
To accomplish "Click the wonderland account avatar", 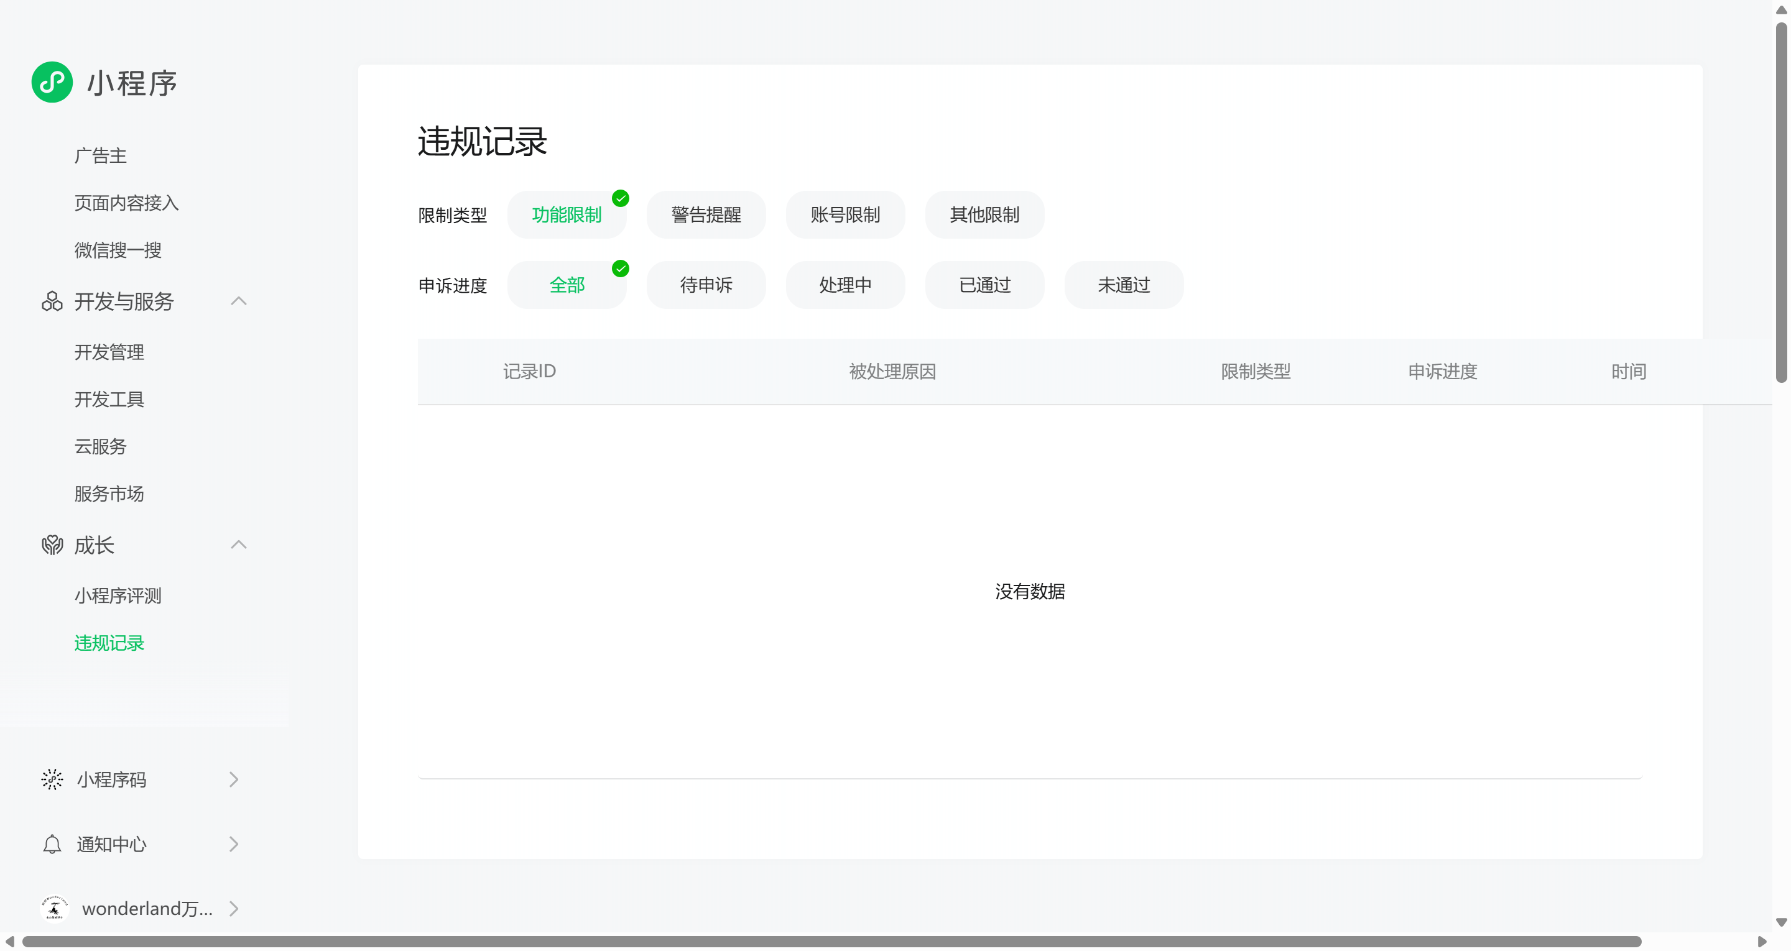I will (x=54, y=908).
